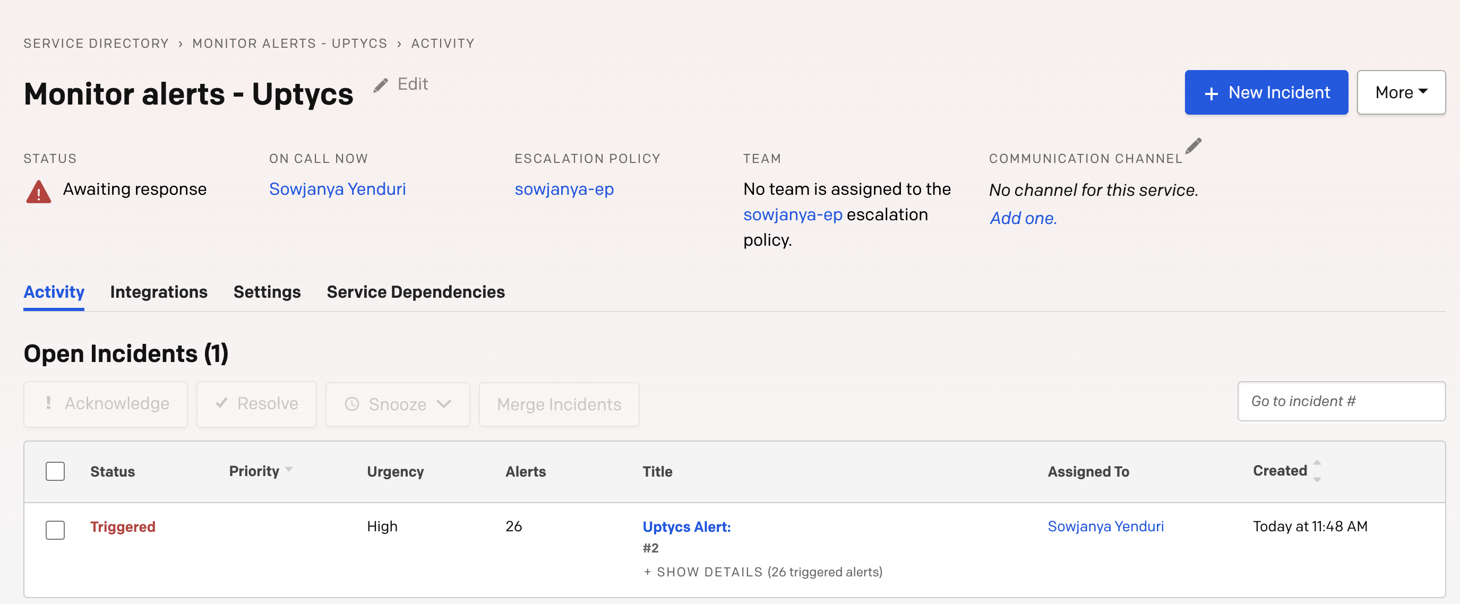Select the Acknowledge exclamation icon

(x=49, y=403)
